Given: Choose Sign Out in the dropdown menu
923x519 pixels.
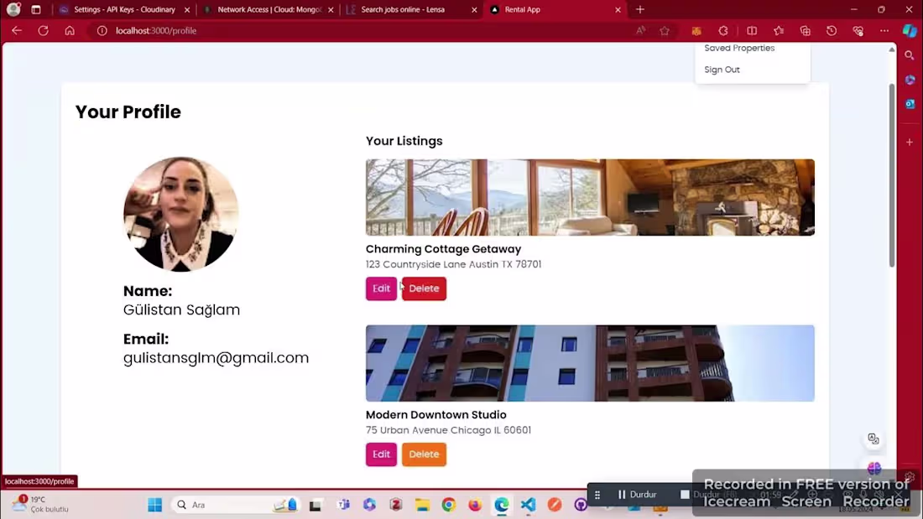Looking at the screenshot, I should 722,70.
